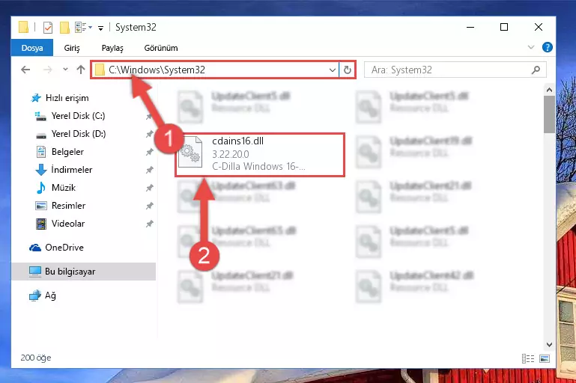Open the recent locations dropdown

coord(65,70)
